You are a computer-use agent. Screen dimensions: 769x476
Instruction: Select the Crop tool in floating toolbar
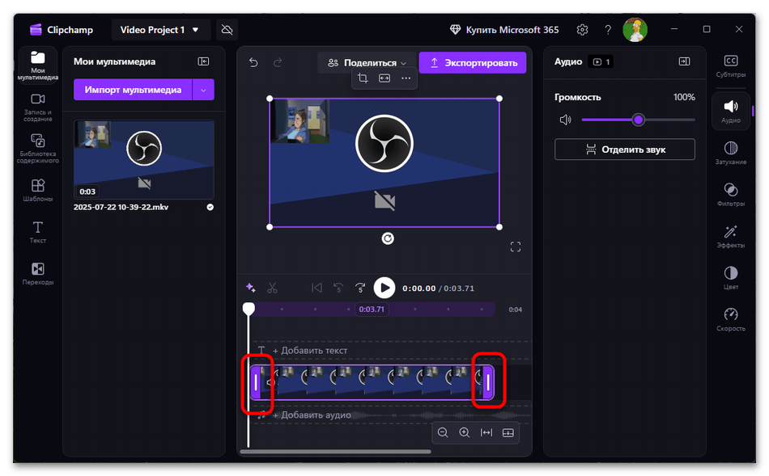pyautogui.click(x=363, y=78)
